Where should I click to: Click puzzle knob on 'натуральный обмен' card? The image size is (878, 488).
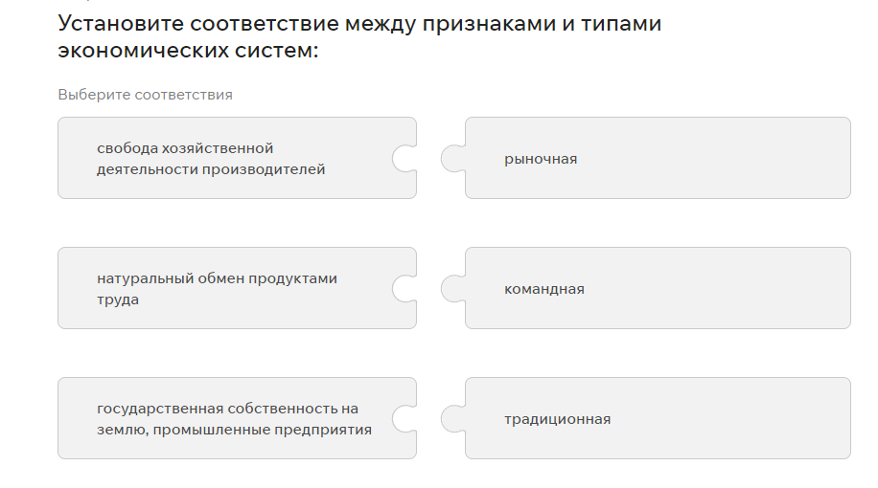coord(405,288)
